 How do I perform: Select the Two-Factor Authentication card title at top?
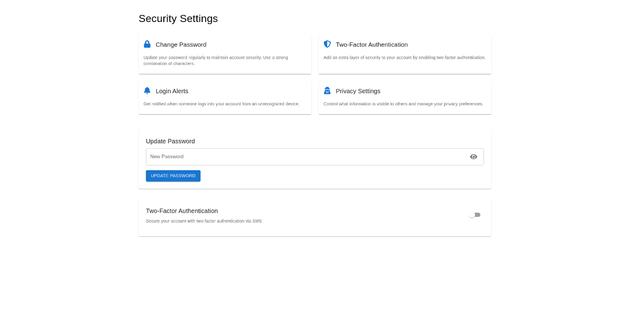372,45
